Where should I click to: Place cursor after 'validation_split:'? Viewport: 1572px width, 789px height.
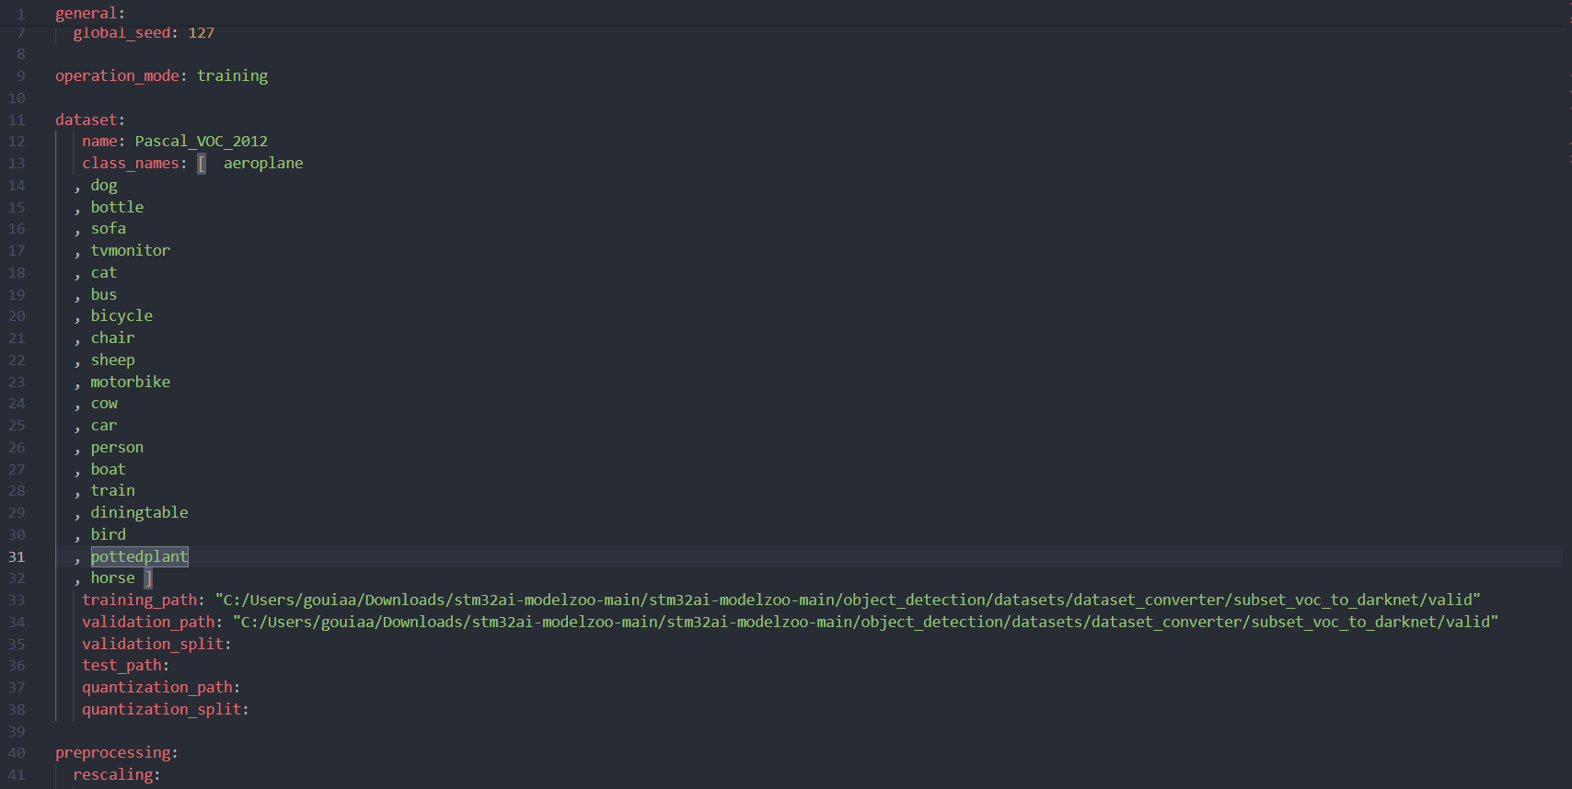coord(233,645)
